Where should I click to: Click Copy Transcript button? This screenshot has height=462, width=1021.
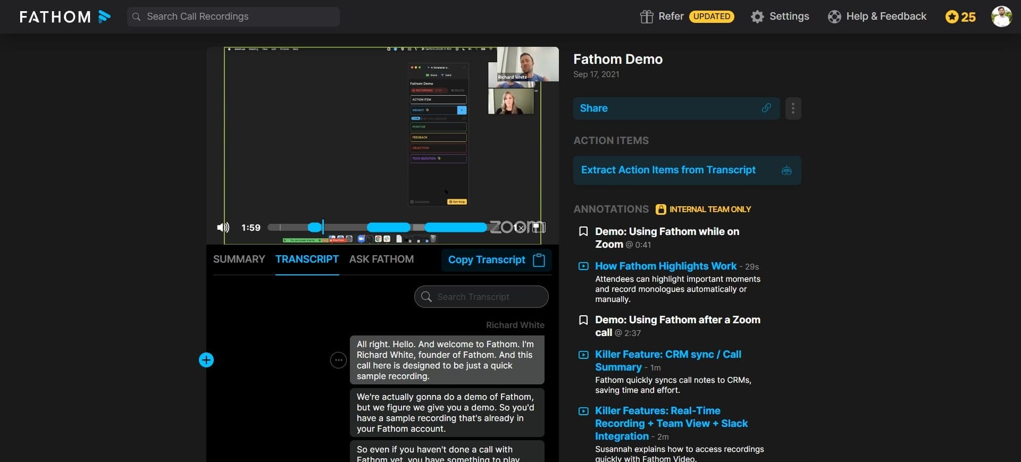pos(496,260)
